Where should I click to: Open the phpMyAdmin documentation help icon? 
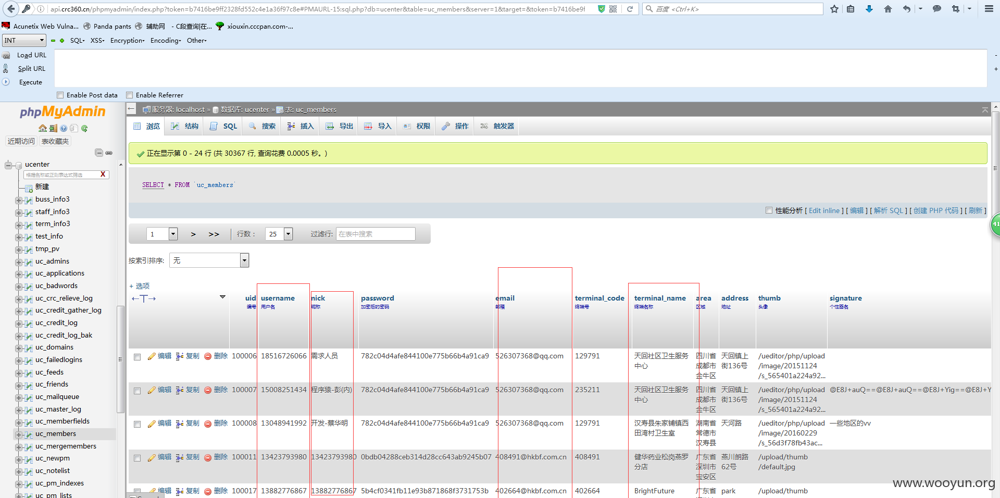pyautogui.click(x=64, y=128)
